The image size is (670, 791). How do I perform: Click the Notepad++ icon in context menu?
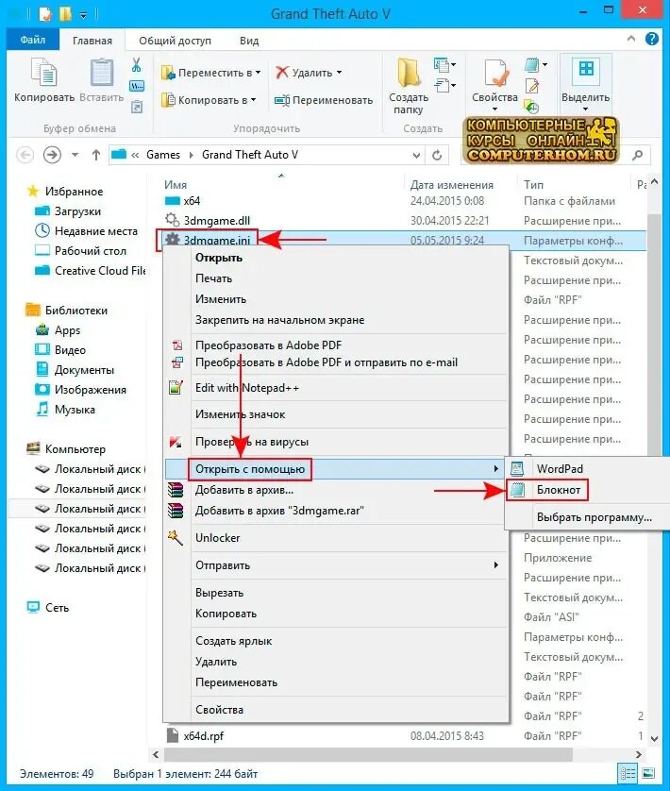(176, 387)
